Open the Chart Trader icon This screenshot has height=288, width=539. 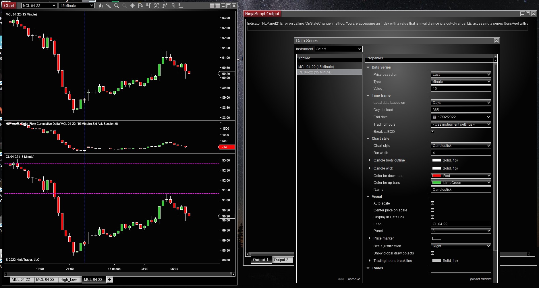pos(149,6)
